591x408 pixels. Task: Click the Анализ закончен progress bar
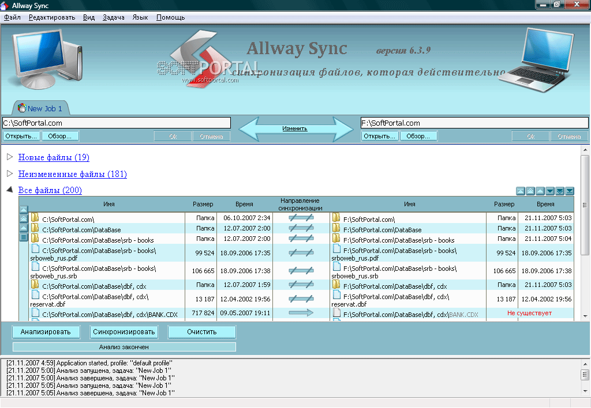point(124,347)
